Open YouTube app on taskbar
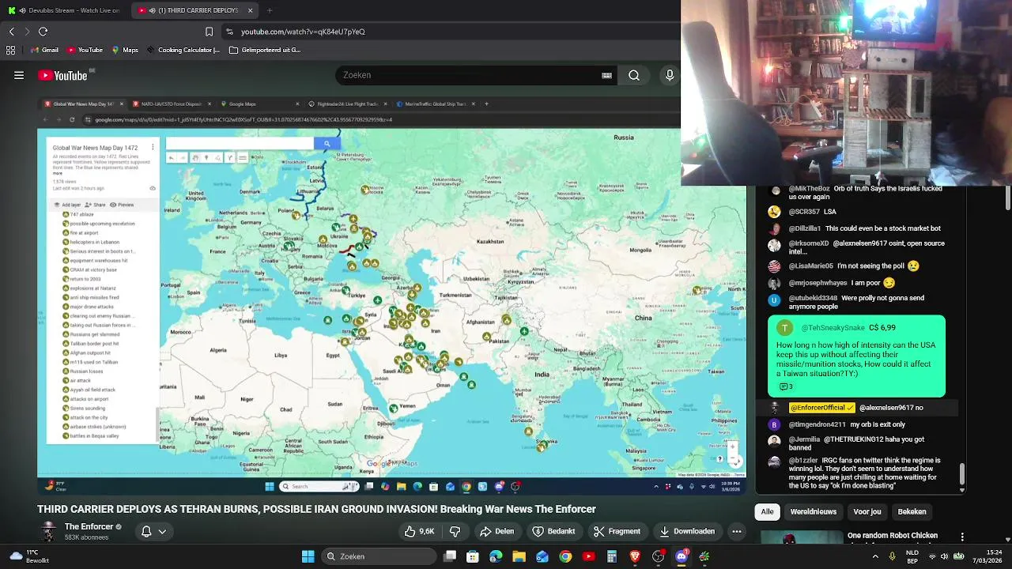Screen dimensions: 1012x569 point(588,556)
